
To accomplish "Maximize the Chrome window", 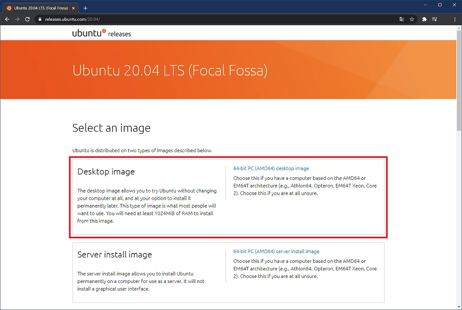I will [x=440, y=5].
